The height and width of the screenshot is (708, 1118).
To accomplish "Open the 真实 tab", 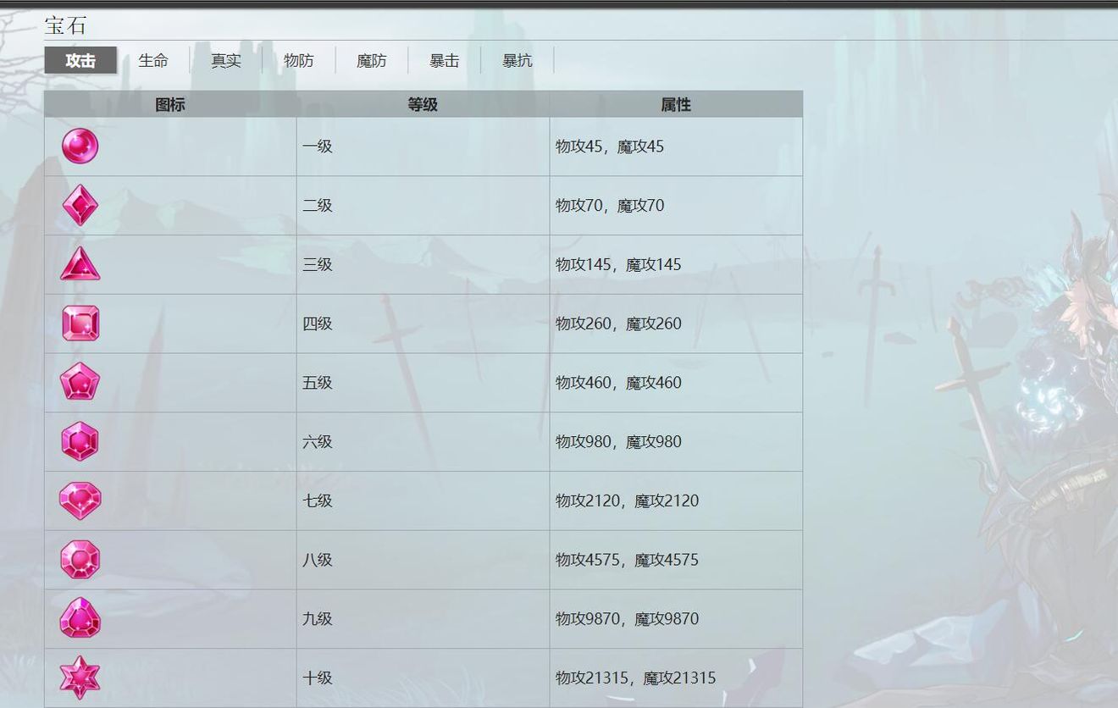I will (x=226, y=60).
